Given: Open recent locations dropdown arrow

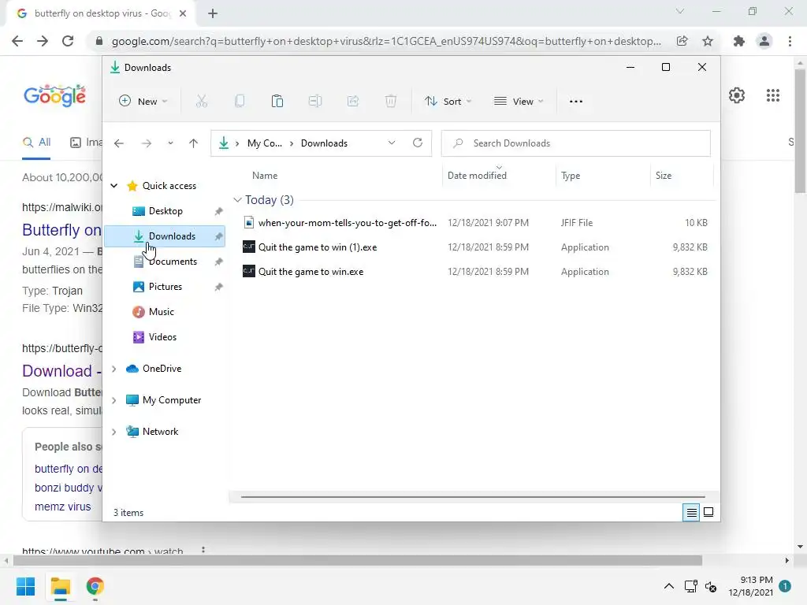Looking at the screenshot, I should (170, 143).
